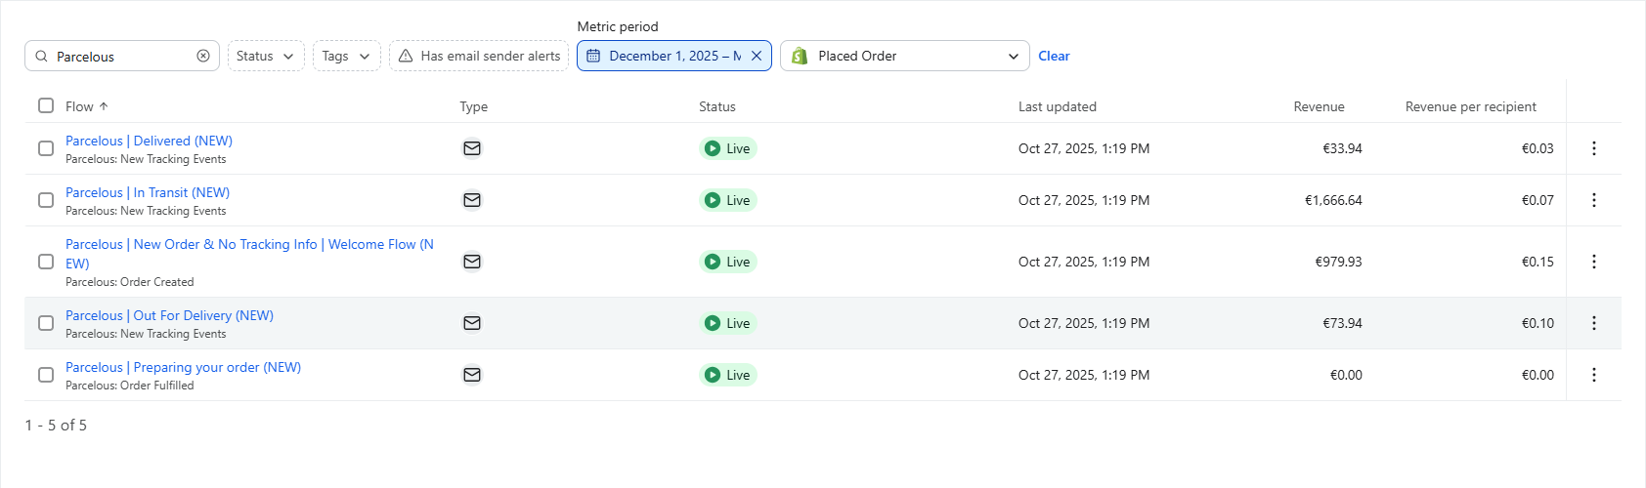Viewport: 1646px width, 488px height.
Task: Open the more options menu for Delivered flow
Action: point(1594,148)
